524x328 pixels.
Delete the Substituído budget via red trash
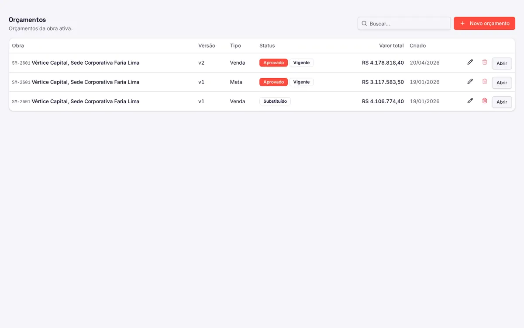(484, 101)
